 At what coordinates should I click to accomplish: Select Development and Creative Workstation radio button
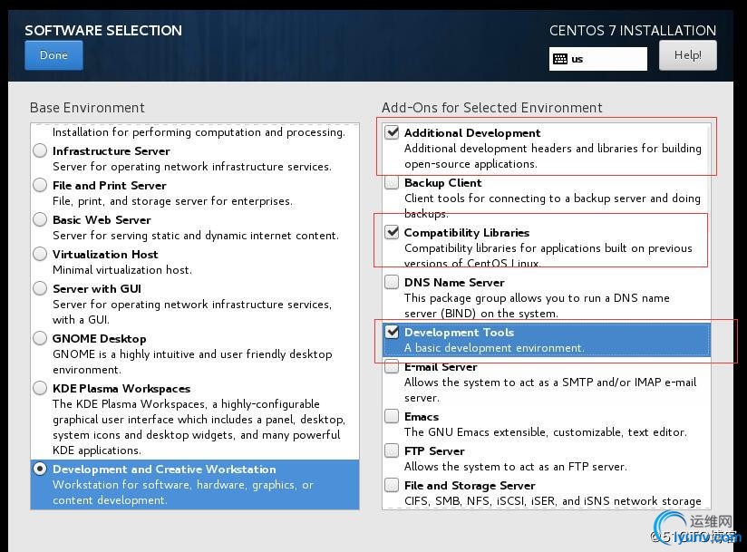[x=40, y=470]
